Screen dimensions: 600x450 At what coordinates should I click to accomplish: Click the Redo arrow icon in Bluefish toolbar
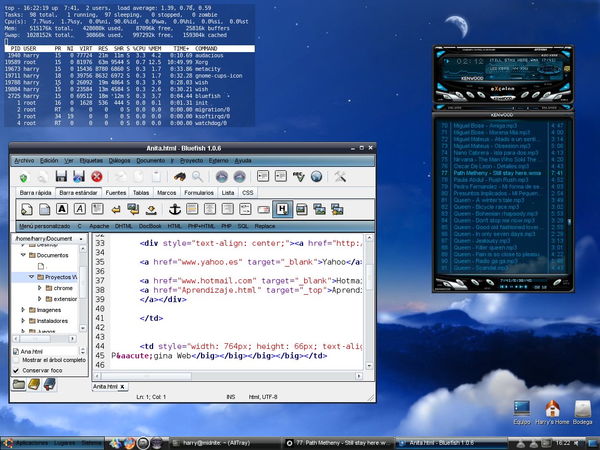tap(240, 177)
